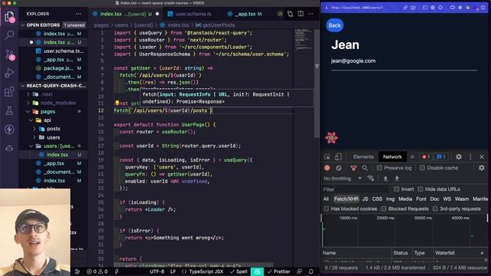
Task: Click import HAR file upload icon
Action: point(385,179)
